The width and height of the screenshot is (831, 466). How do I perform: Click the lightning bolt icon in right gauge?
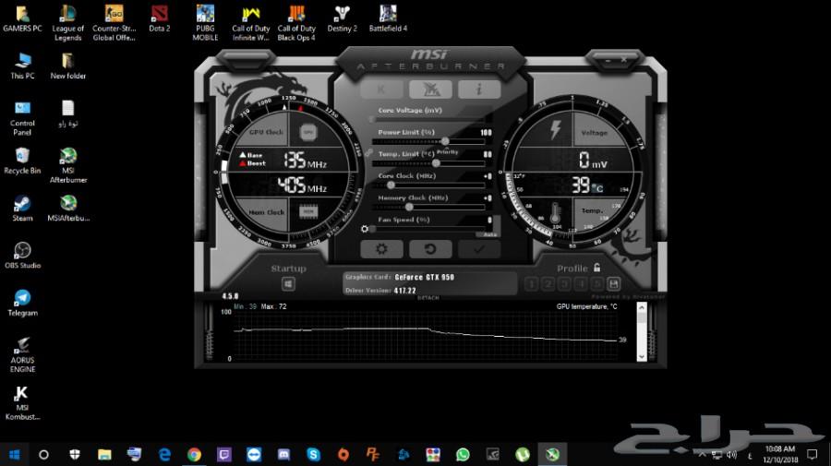pos(555,130)
